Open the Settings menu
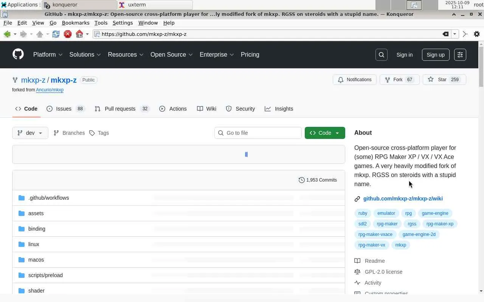The image size is (484, 302). (x=123, y=23)
